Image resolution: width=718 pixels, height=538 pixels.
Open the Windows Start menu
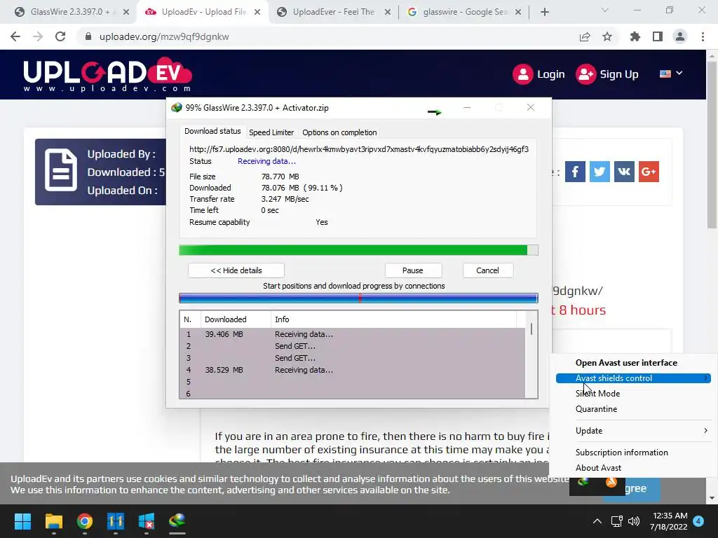point(22,521)
